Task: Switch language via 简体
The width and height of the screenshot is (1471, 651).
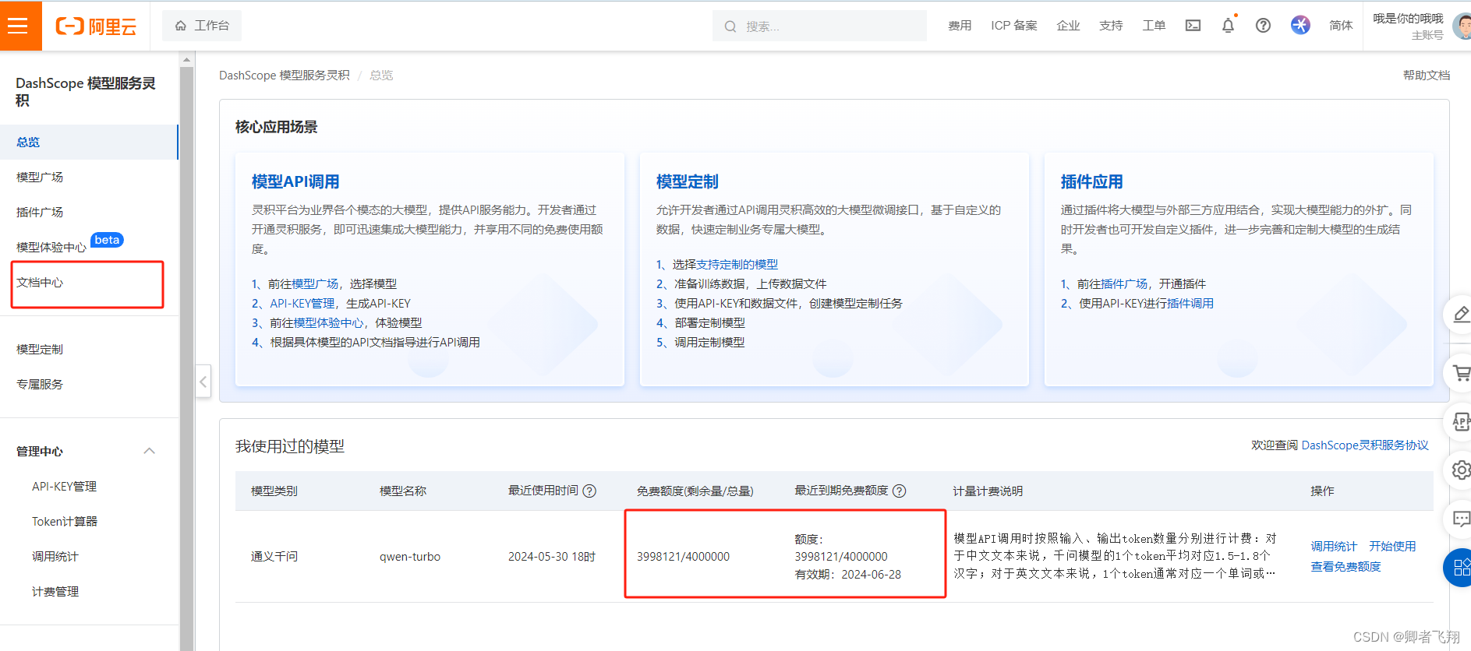Action: 1341,26
